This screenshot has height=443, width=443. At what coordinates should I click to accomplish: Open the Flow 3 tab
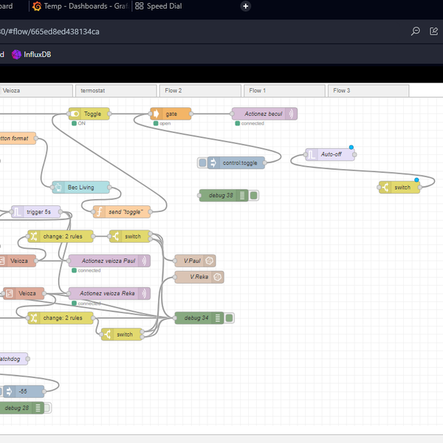tap(368, 91)
